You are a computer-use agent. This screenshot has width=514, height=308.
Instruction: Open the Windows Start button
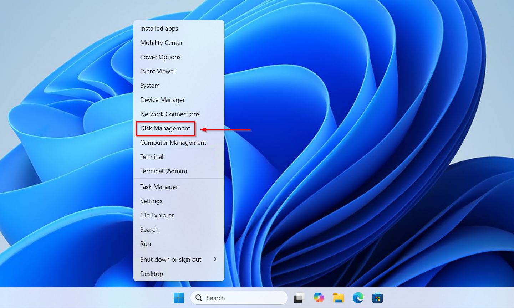click(x=179, y=298)
